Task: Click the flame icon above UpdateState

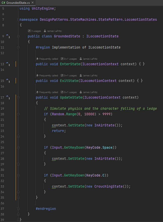Action: click(x=37, y=92)
